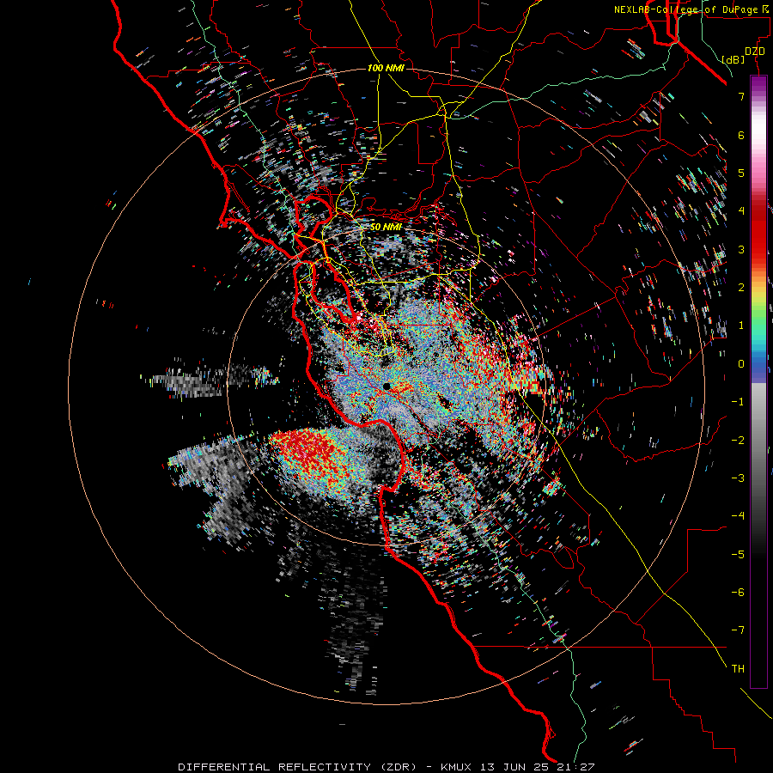
Task: Click the -7 value on the color scale
Action: pos(738,630)
